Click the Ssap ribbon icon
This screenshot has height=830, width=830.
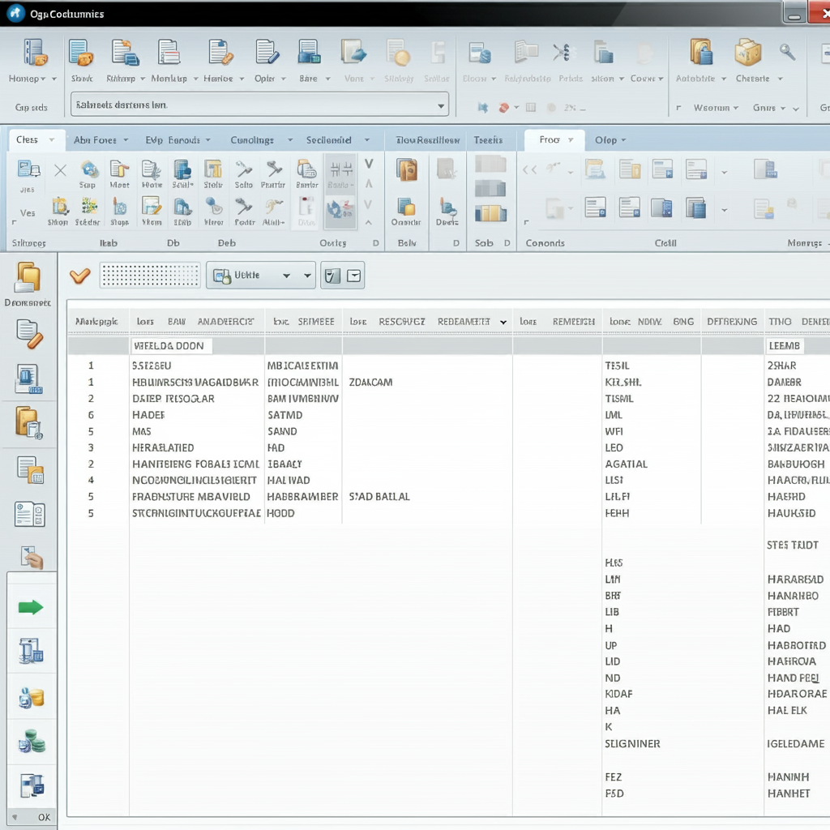click(x=89, y=170)
